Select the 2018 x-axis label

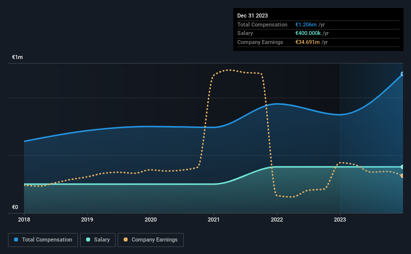pos(24,219)
